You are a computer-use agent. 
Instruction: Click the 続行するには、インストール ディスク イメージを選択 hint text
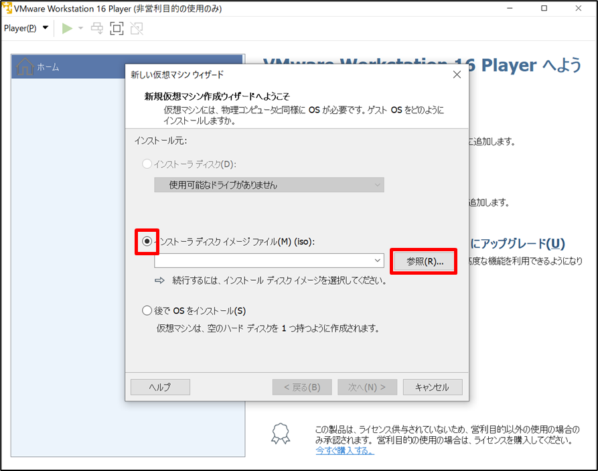[279, 281]
